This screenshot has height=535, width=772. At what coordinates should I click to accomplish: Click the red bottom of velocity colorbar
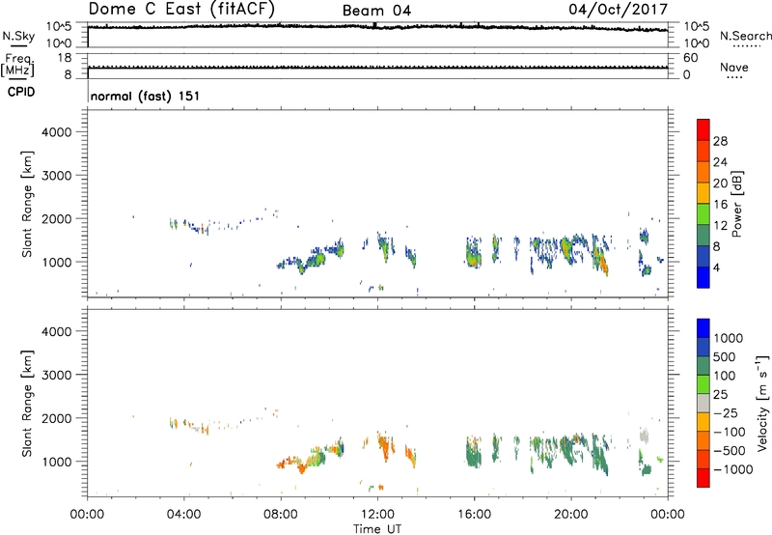coord(703,478)
